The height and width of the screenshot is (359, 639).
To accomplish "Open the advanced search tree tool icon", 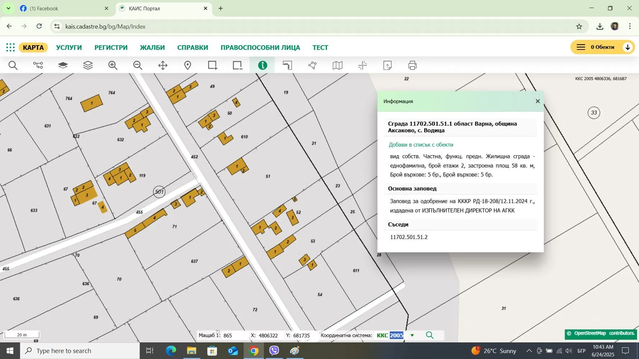I will [38, 65].
